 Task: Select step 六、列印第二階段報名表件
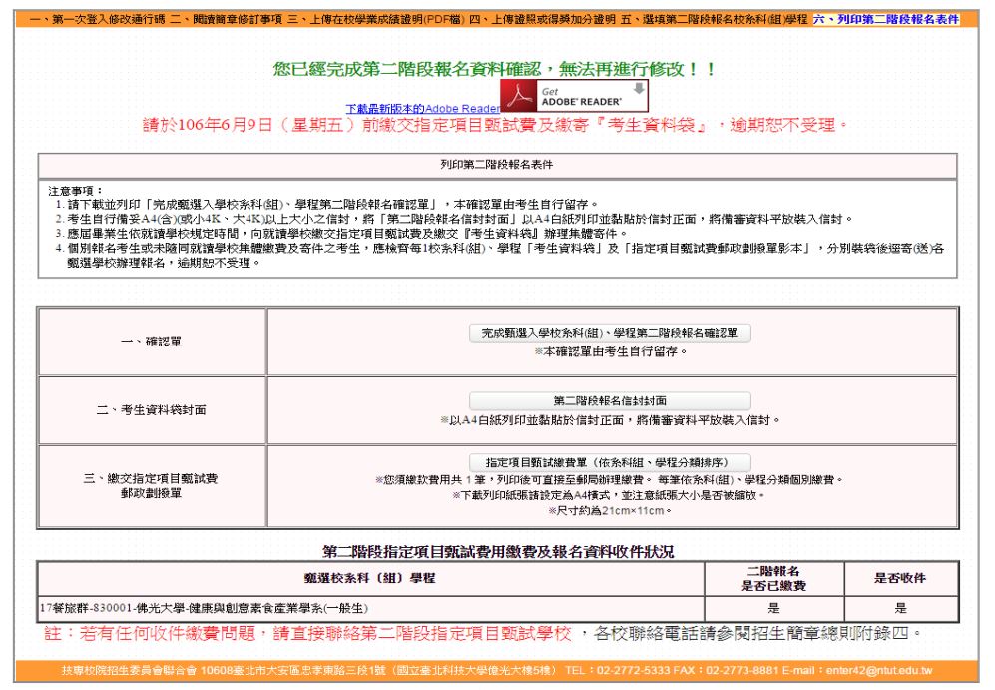(886, 19)
